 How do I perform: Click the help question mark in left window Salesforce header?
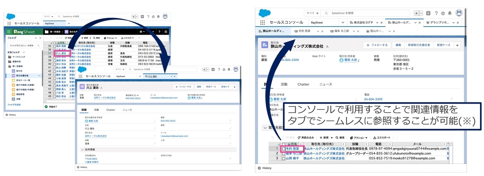[148, 16]
